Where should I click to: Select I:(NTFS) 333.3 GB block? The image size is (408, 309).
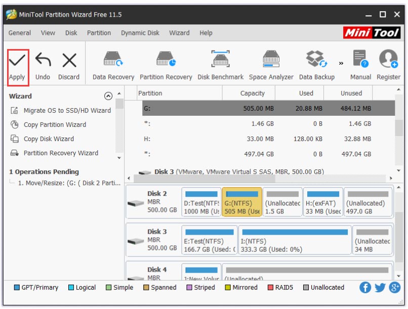[295, 240]
